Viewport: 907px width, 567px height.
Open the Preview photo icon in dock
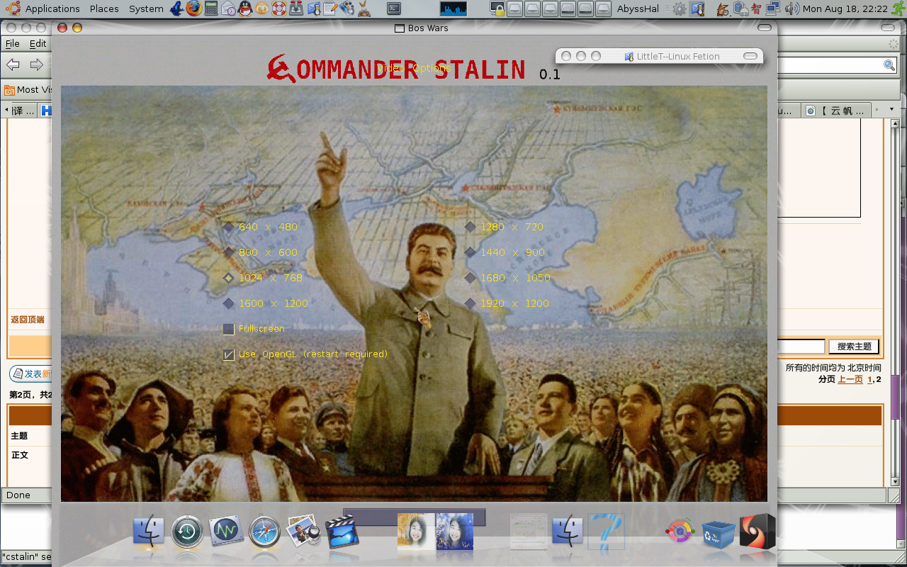[303, 532]
